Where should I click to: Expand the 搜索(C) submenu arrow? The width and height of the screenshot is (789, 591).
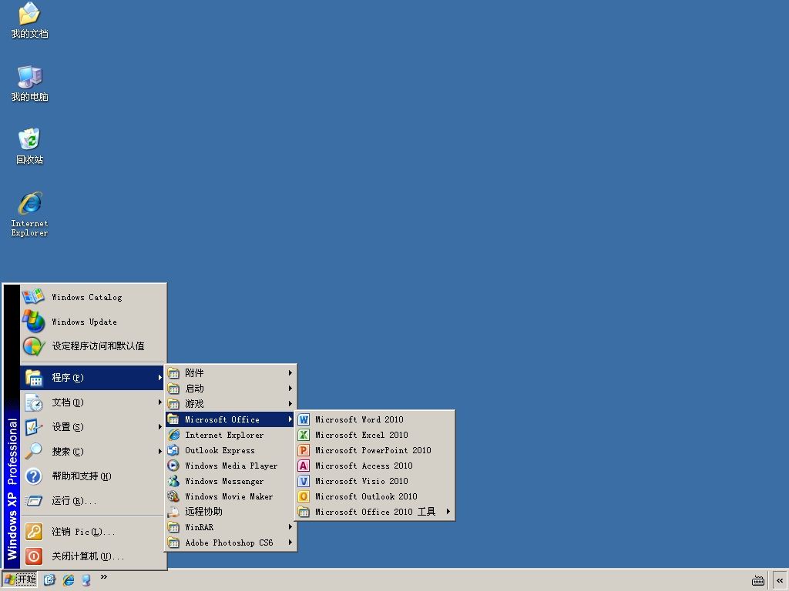[160, 451]
